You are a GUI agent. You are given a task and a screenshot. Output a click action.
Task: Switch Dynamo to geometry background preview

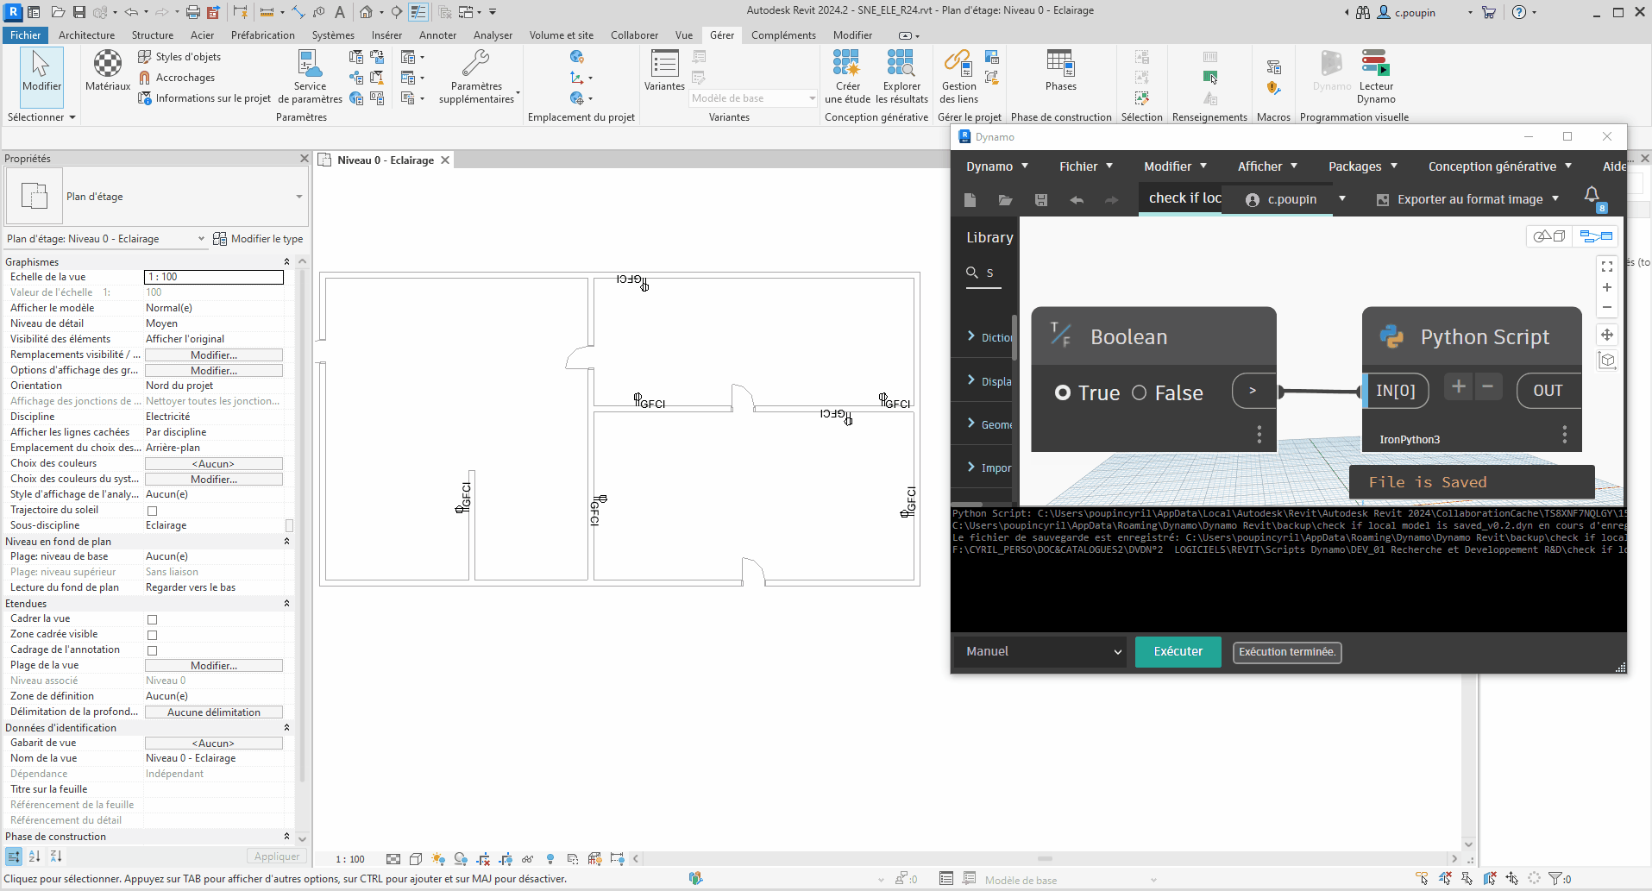tap(1549, 236)
